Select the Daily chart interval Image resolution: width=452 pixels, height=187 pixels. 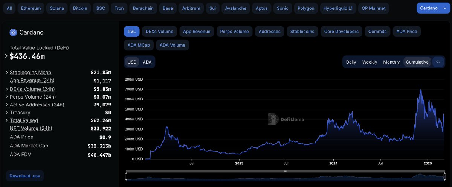[x=351, y=62]
